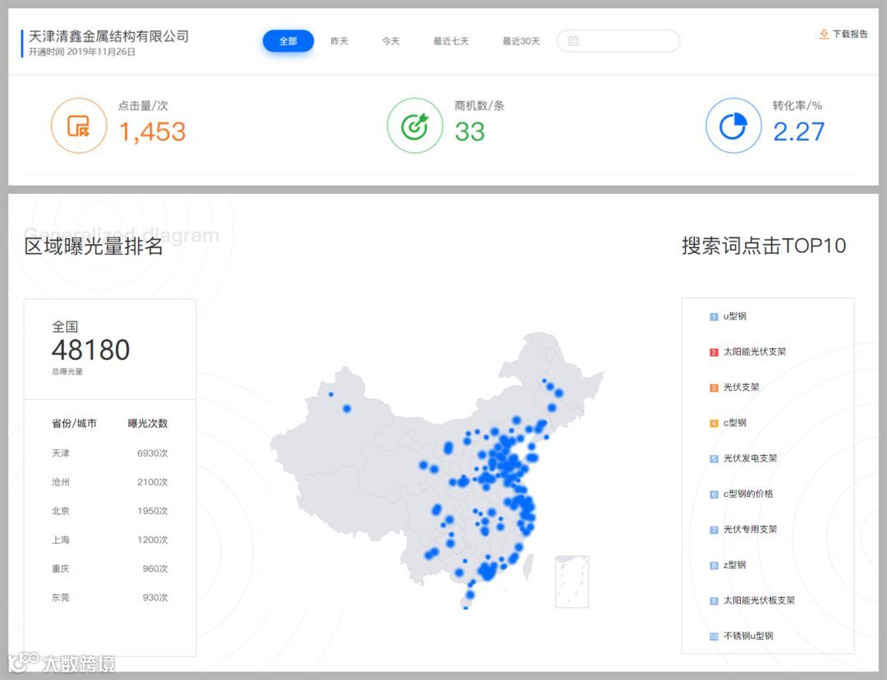This screenshot has width=887, height=680.
Task: Switch to the 昨天 tab
Action: (x=339, y=41)
